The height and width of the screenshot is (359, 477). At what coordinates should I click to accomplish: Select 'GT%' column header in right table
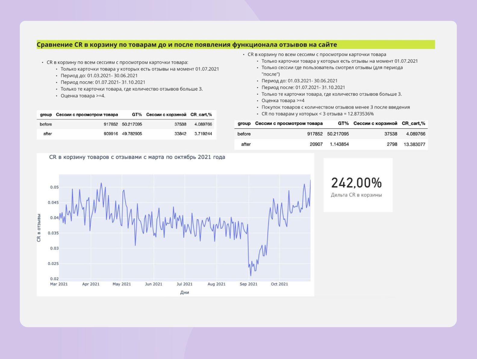[x=343, y=123]
